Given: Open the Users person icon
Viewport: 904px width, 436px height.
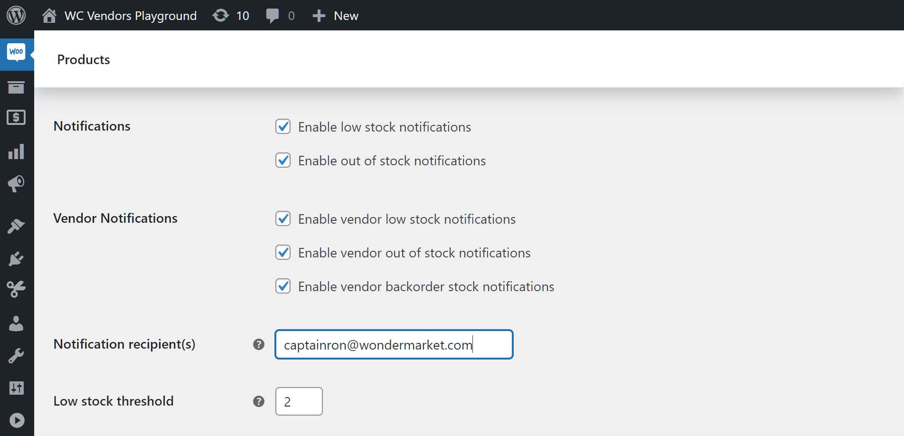Looking at the screenshot, I should click(x=16, y=323).
